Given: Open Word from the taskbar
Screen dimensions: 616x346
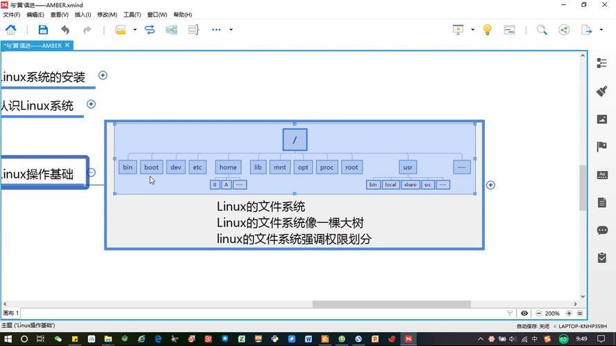Looking at the screenshot, I should [308, 339].
